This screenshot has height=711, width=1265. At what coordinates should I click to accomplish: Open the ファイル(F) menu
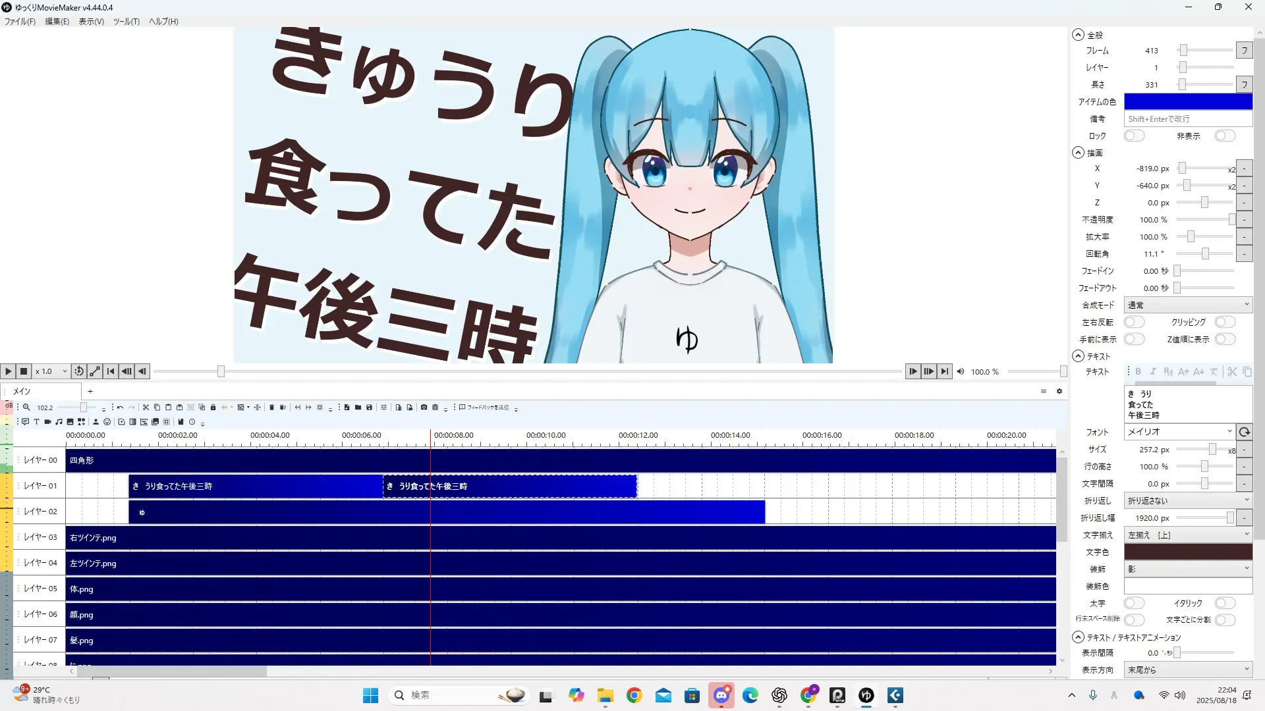[20, 22]
